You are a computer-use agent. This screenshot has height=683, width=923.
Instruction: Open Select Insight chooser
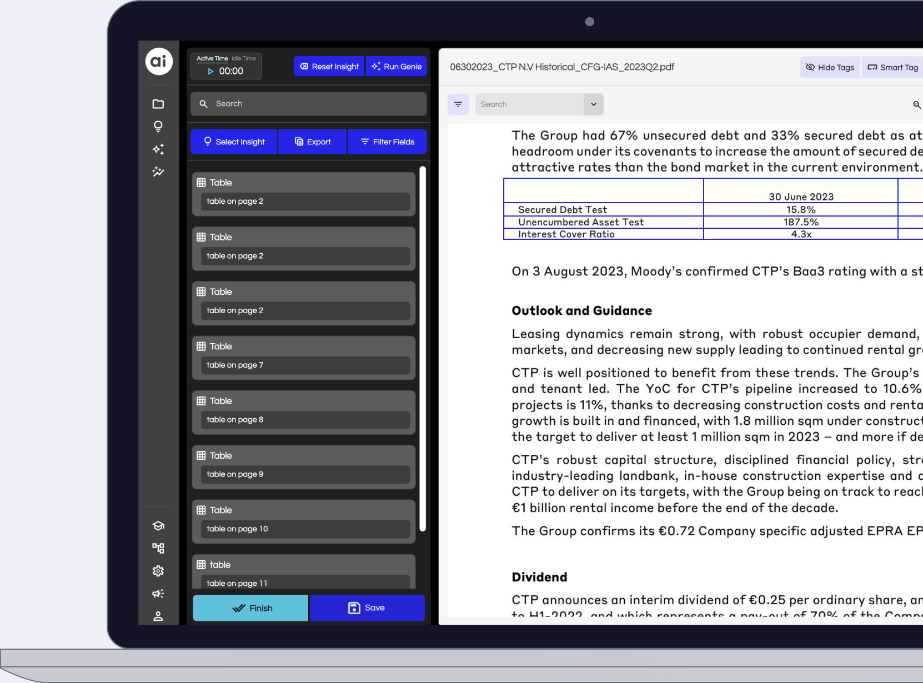point(234,142)
